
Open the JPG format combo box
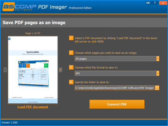[117, 73]
